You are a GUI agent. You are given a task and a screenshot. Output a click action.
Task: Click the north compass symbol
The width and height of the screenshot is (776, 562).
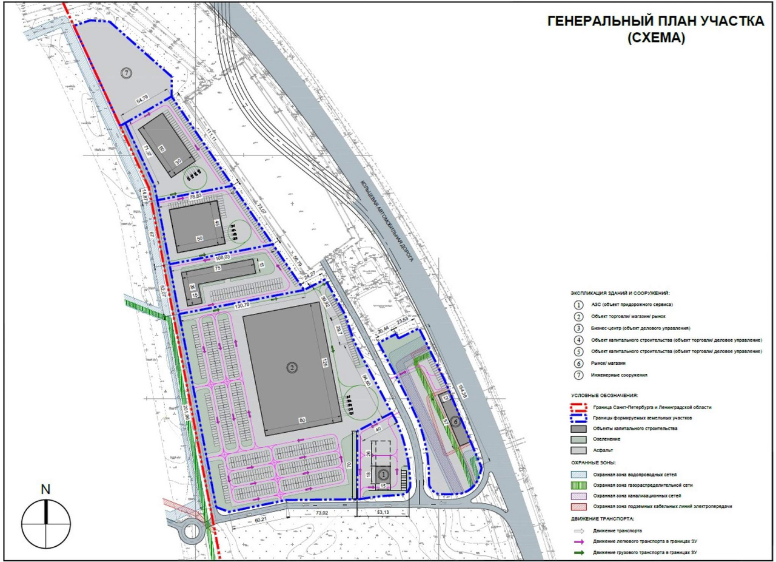point(47,523)
